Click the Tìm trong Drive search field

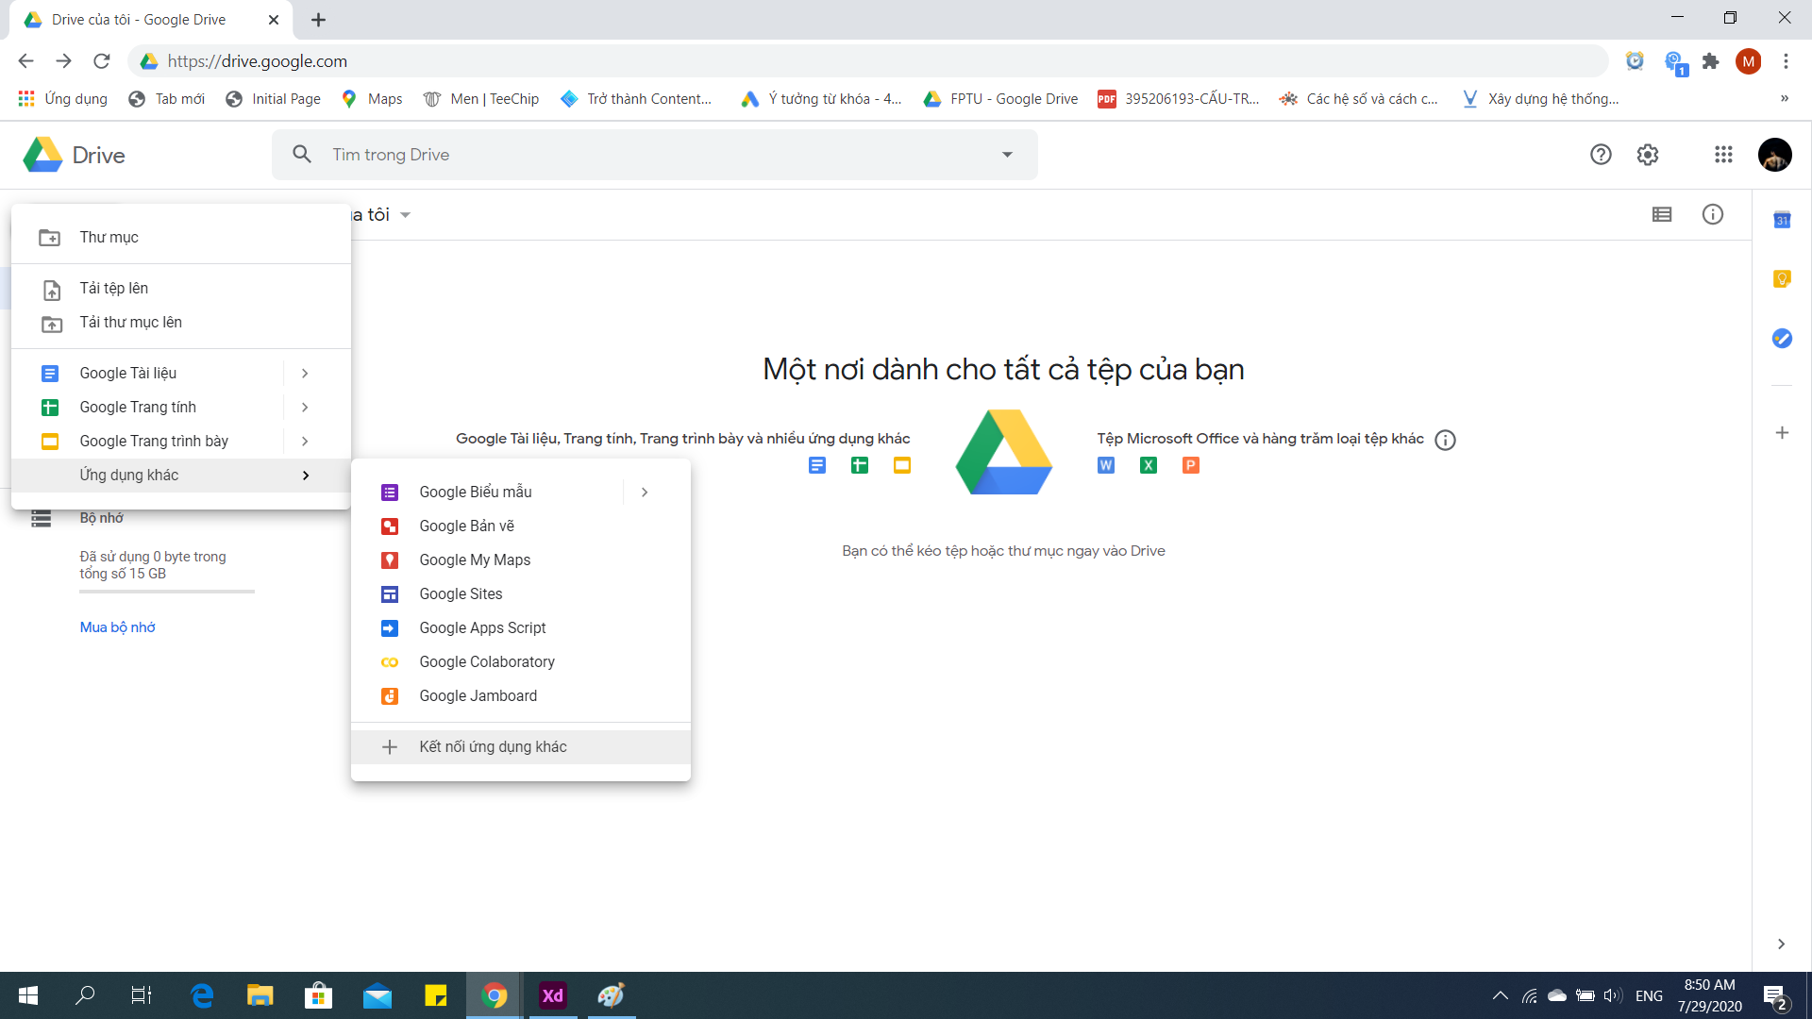click(655, 155)
